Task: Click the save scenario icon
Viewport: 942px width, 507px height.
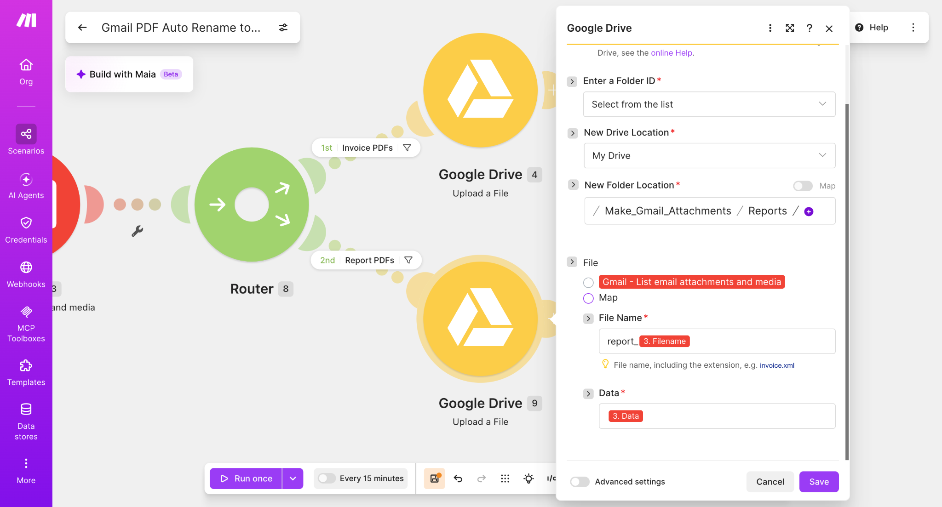Action: [434, 479]
